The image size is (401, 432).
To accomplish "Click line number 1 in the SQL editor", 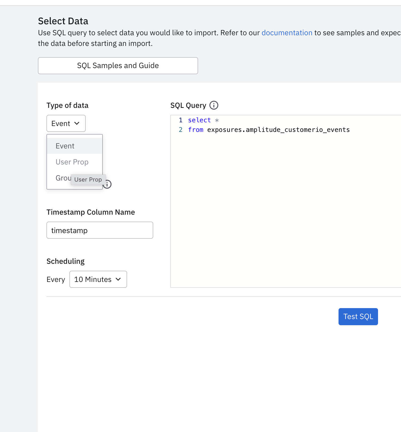I will pyautogui.click(x=181, y=120).
